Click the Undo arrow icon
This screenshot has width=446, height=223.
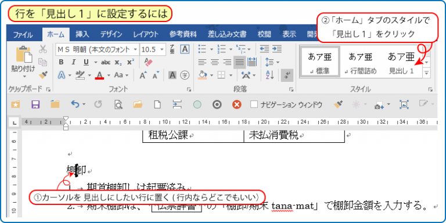click(75, 105)
